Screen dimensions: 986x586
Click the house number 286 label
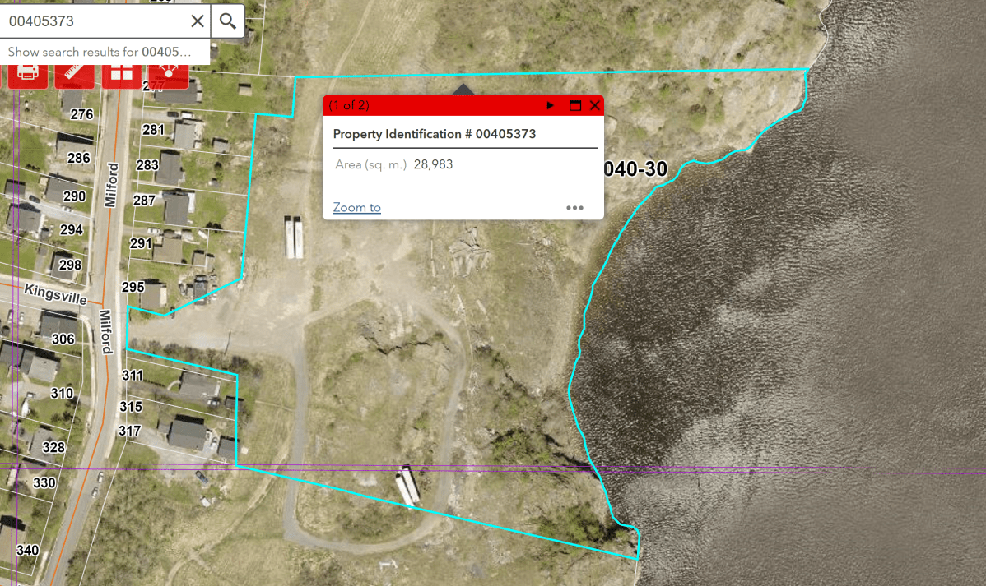[x=78, y=158]
